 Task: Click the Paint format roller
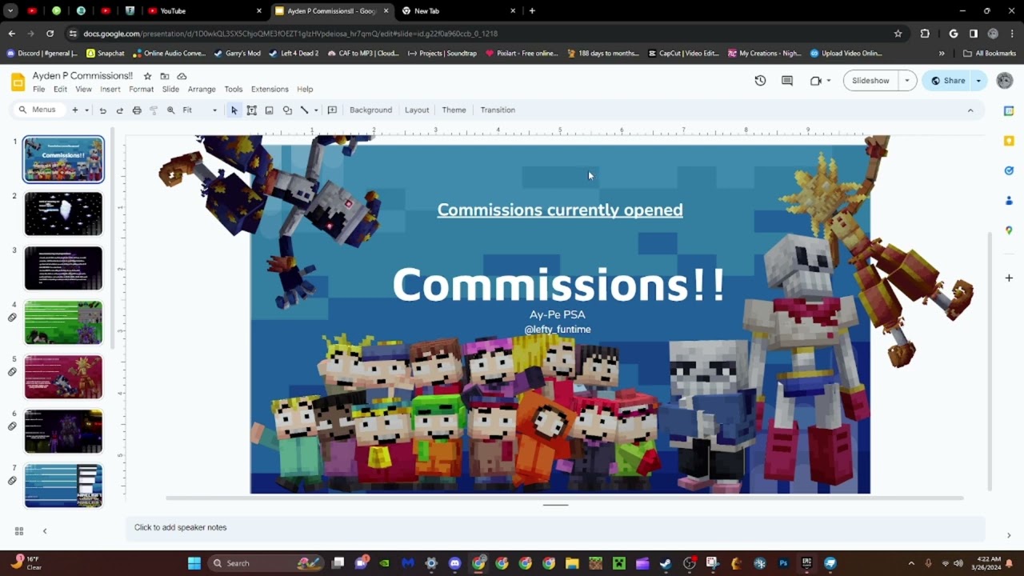[x=154, y=110]
